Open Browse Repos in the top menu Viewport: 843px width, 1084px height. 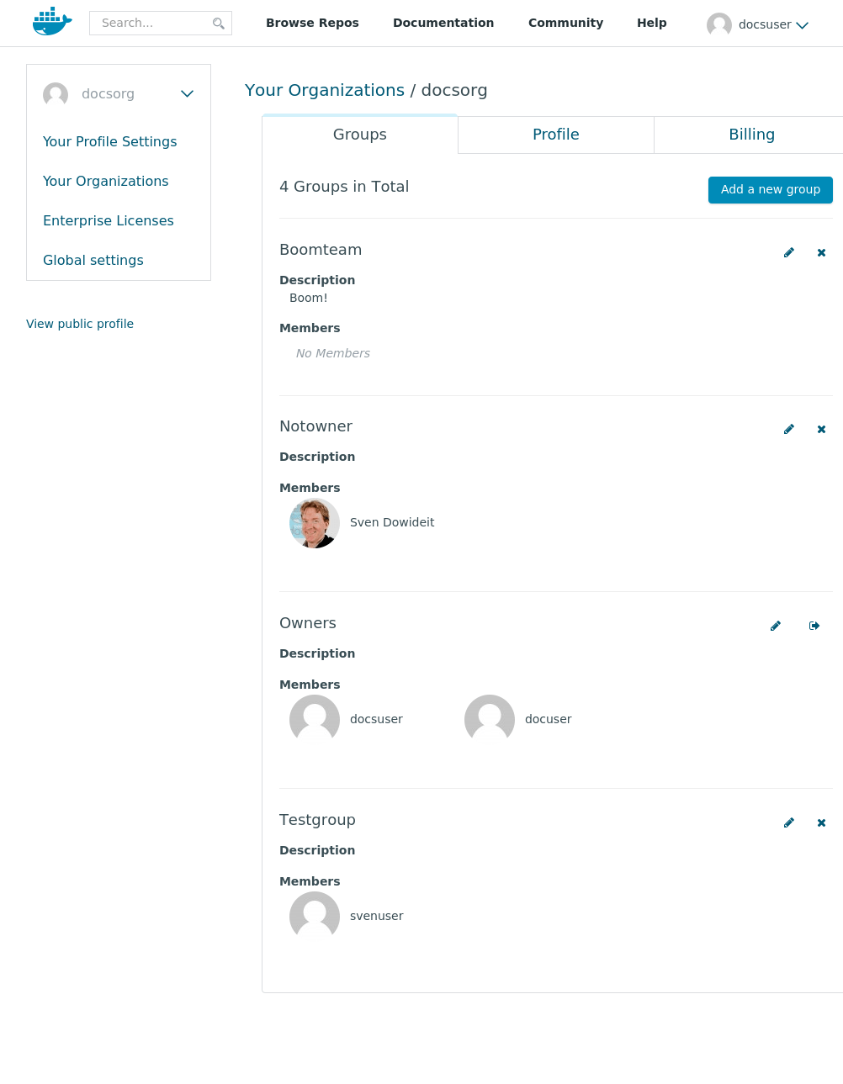click(x=312, y=23)
